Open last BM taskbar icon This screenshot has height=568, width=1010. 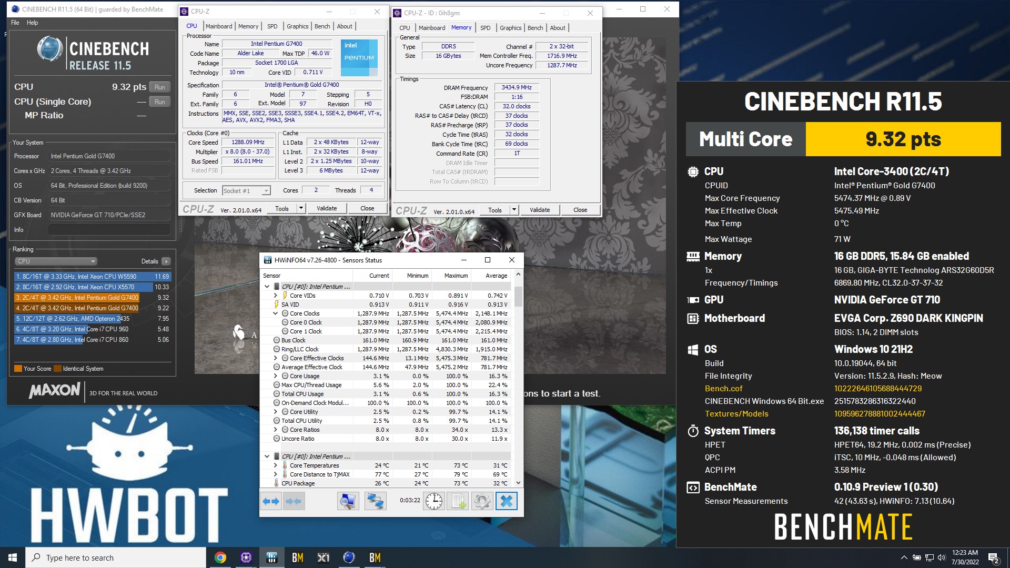(x=375, y=557)
